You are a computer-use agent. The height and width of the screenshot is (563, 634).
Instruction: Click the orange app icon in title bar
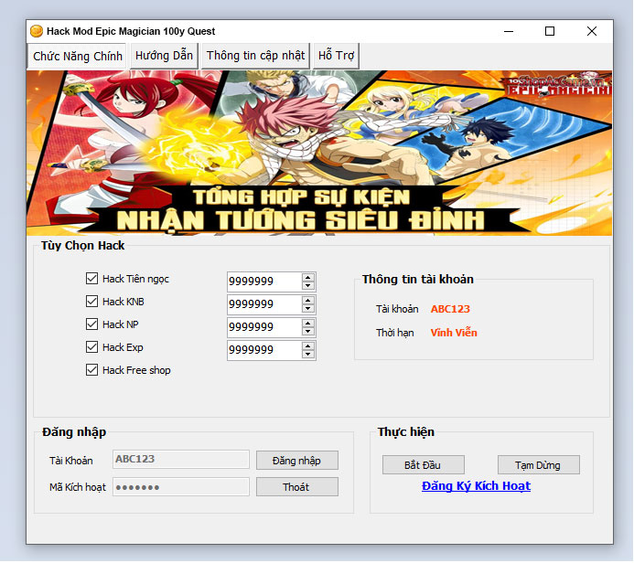37,31
